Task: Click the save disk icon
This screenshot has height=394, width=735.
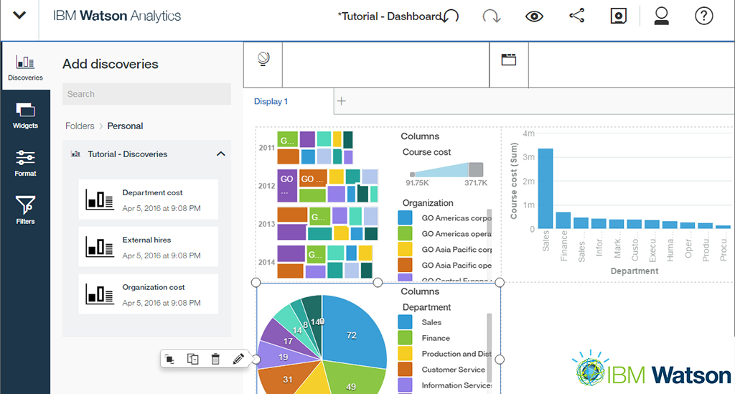Action: tap(618, 17)
